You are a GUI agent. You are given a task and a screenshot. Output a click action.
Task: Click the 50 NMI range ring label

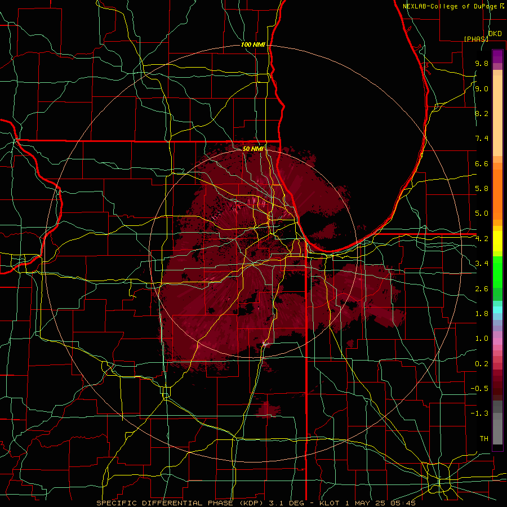[253, 149]
